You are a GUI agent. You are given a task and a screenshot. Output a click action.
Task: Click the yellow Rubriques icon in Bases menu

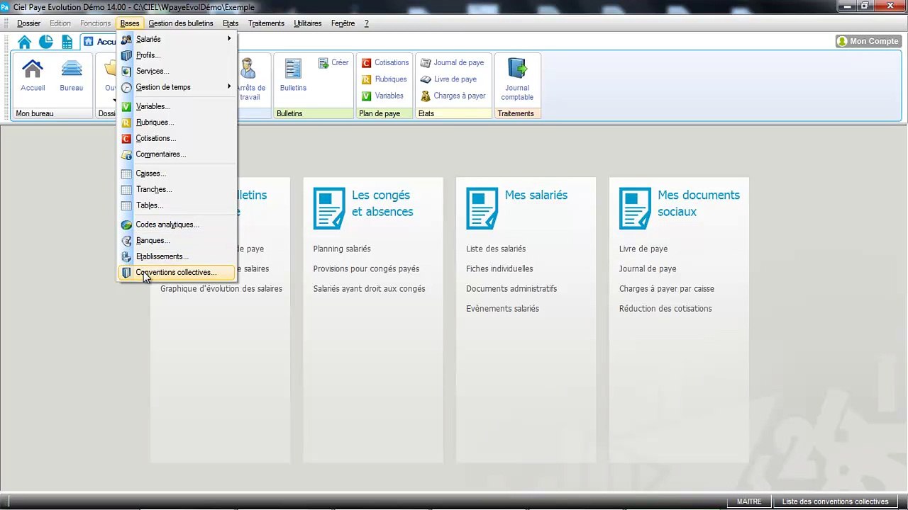[126, 123]
